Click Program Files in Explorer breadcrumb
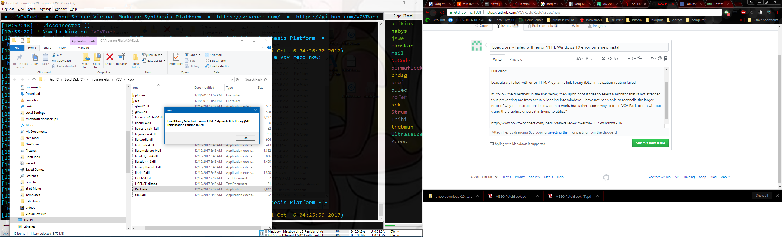This screenshot has height=237, width=782. [100, 80]
